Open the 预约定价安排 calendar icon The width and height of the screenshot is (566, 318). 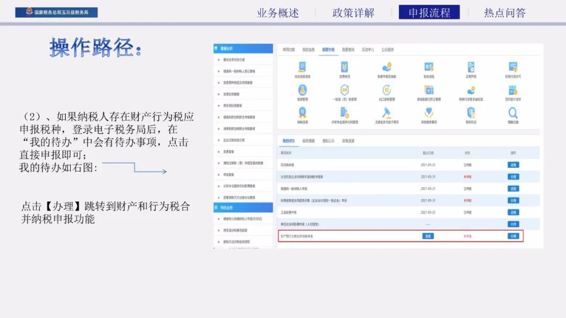coord(513,90)
